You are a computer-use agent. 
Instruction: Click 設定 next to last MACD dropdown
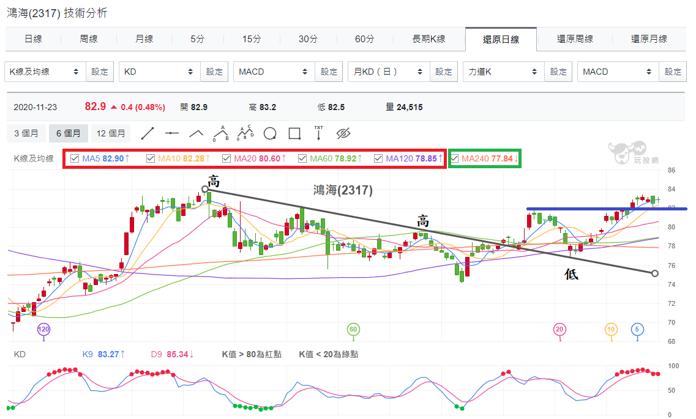[673, 72]
